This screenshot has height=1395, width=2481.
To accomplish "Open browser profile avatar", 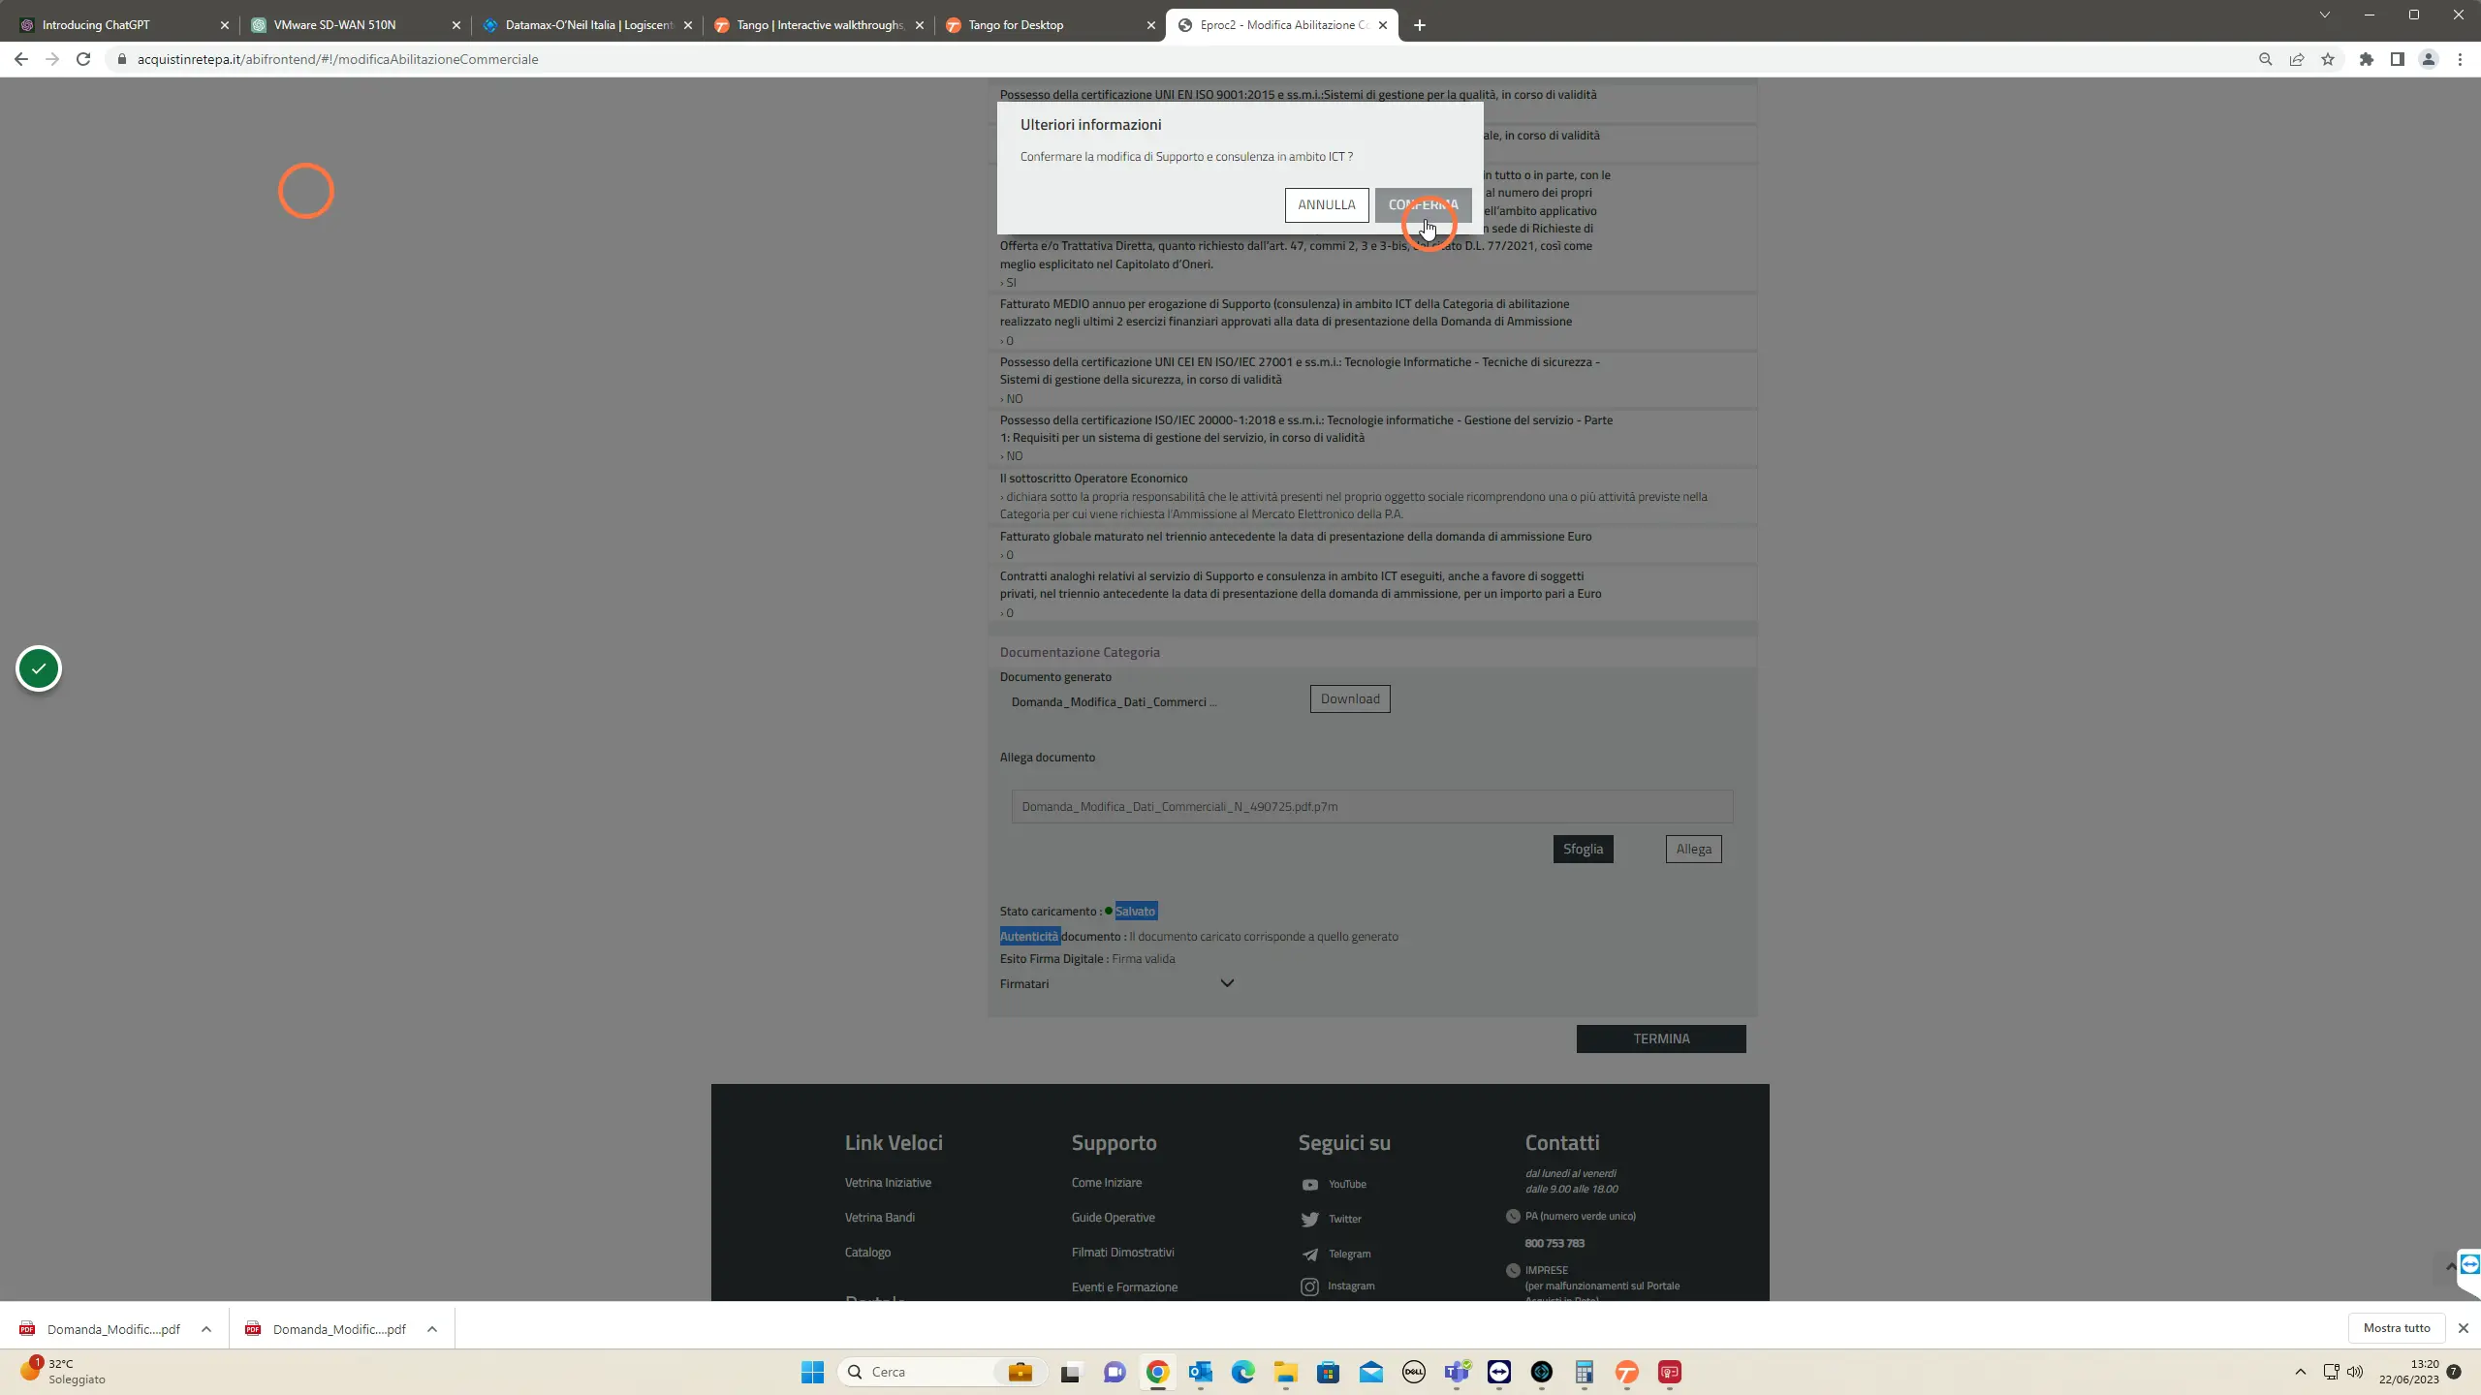I will click(2429, 59).
